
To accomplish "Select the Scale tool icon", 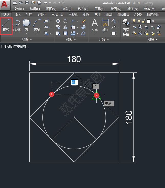I will click(65, 34).
